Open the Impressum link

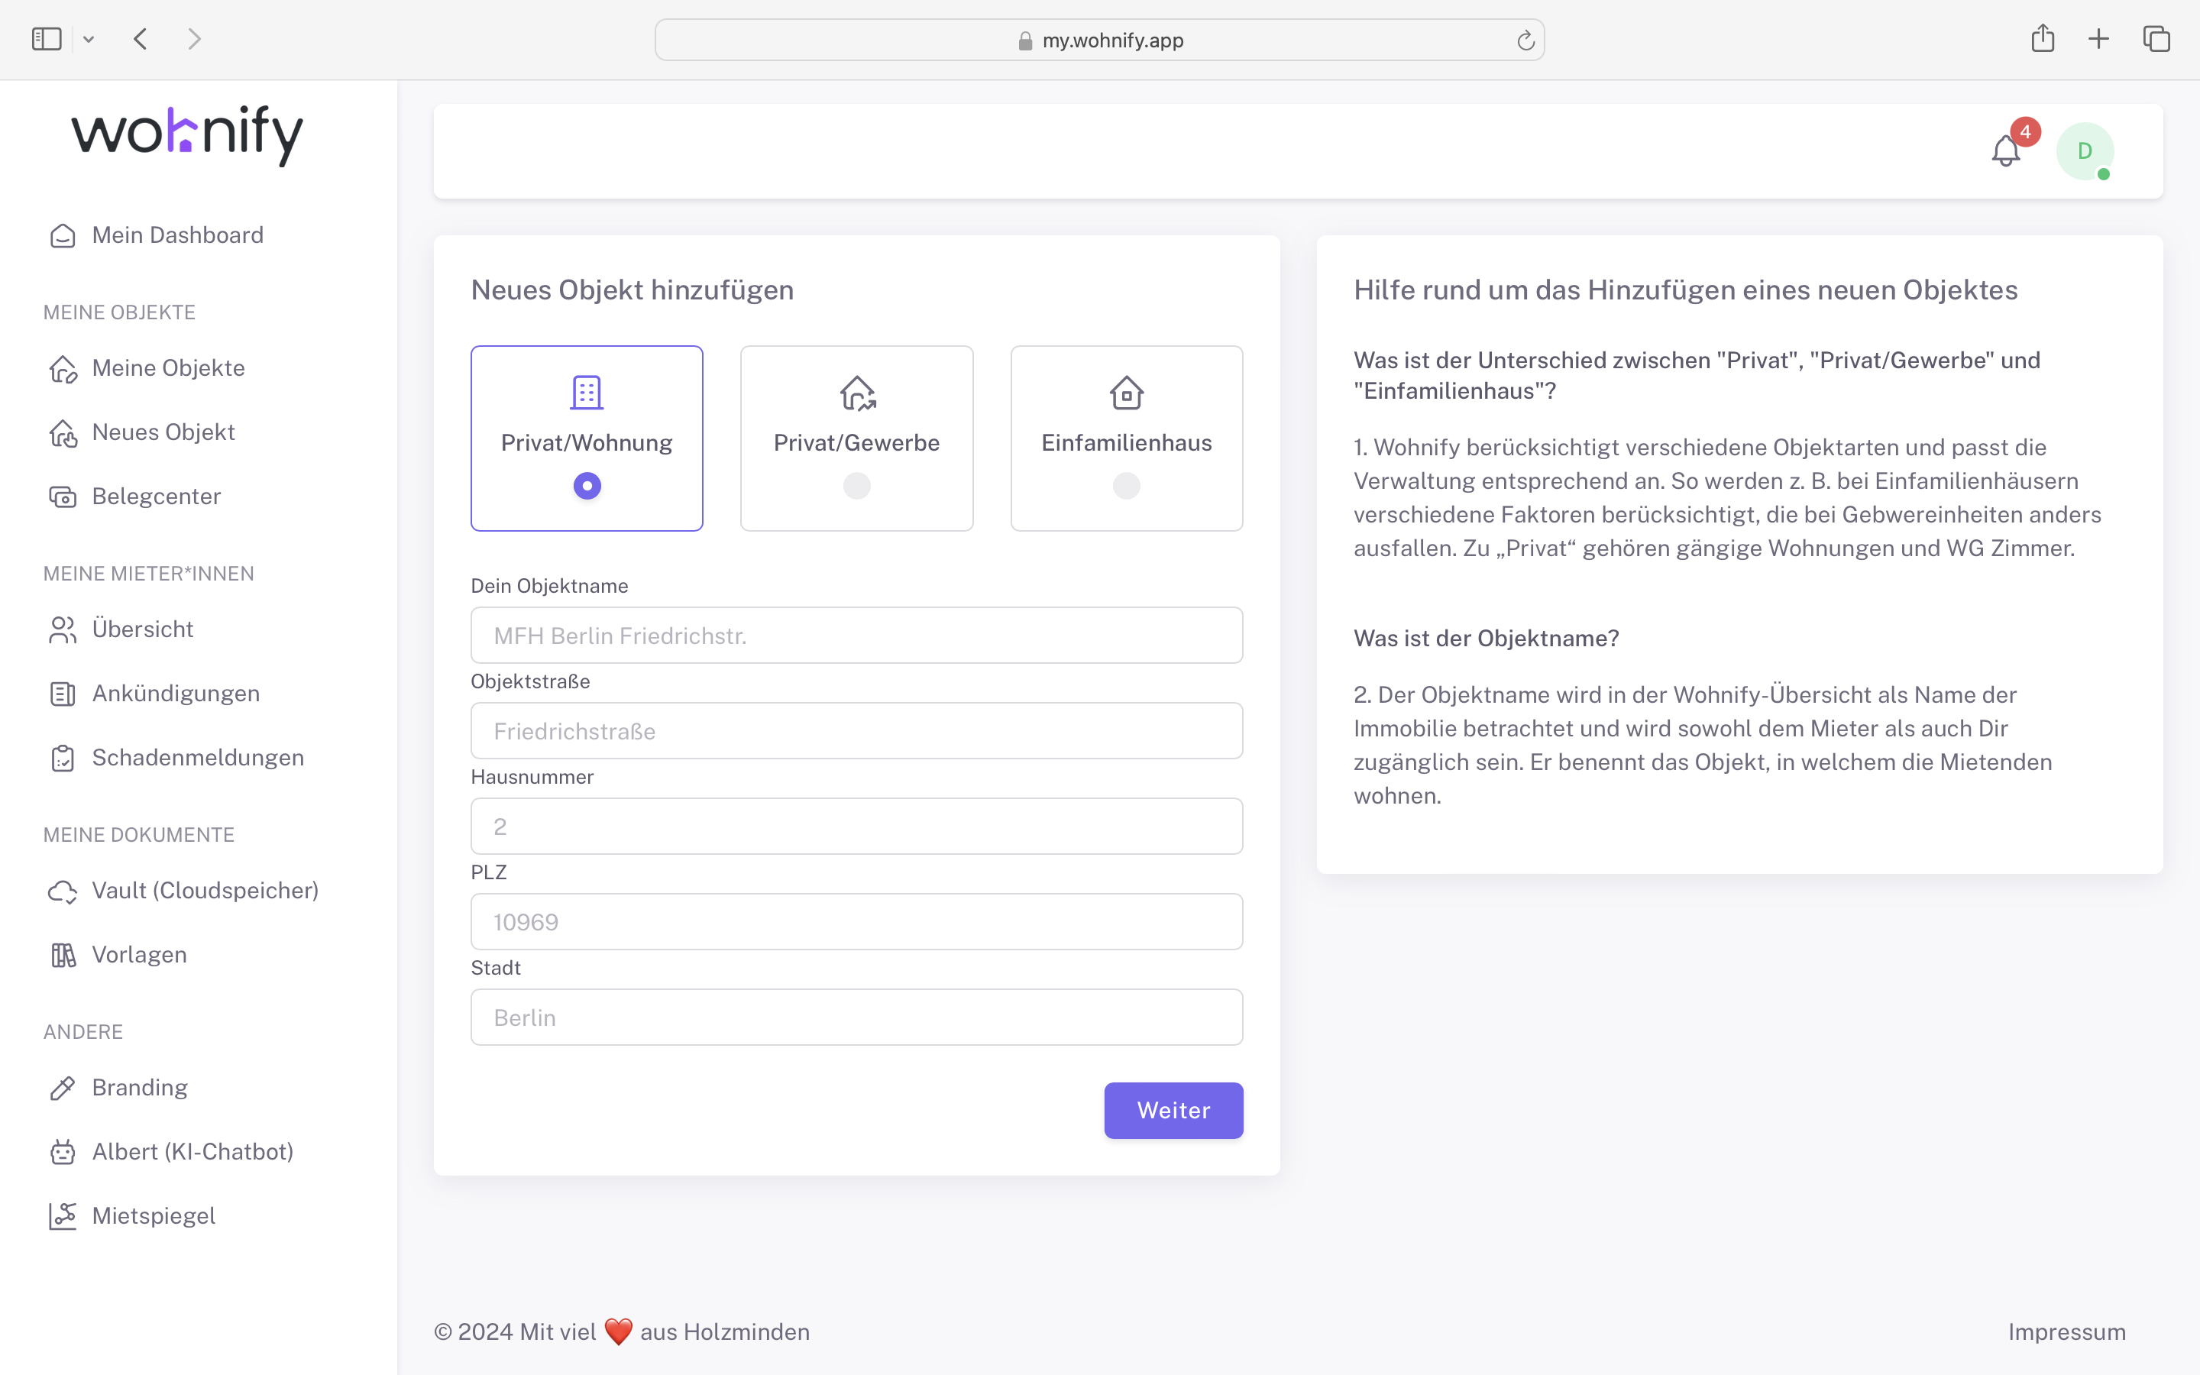click(2067, 1331)
